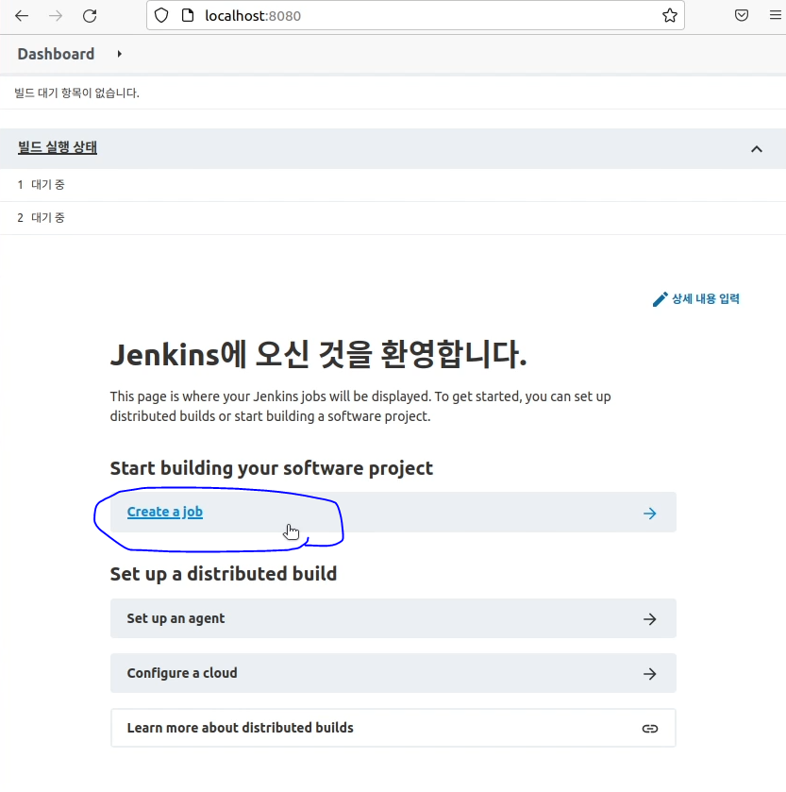Viewport: 786px width, 792px height.
Task: Open the Firefox hamburger menu
Action: point(776,15)
